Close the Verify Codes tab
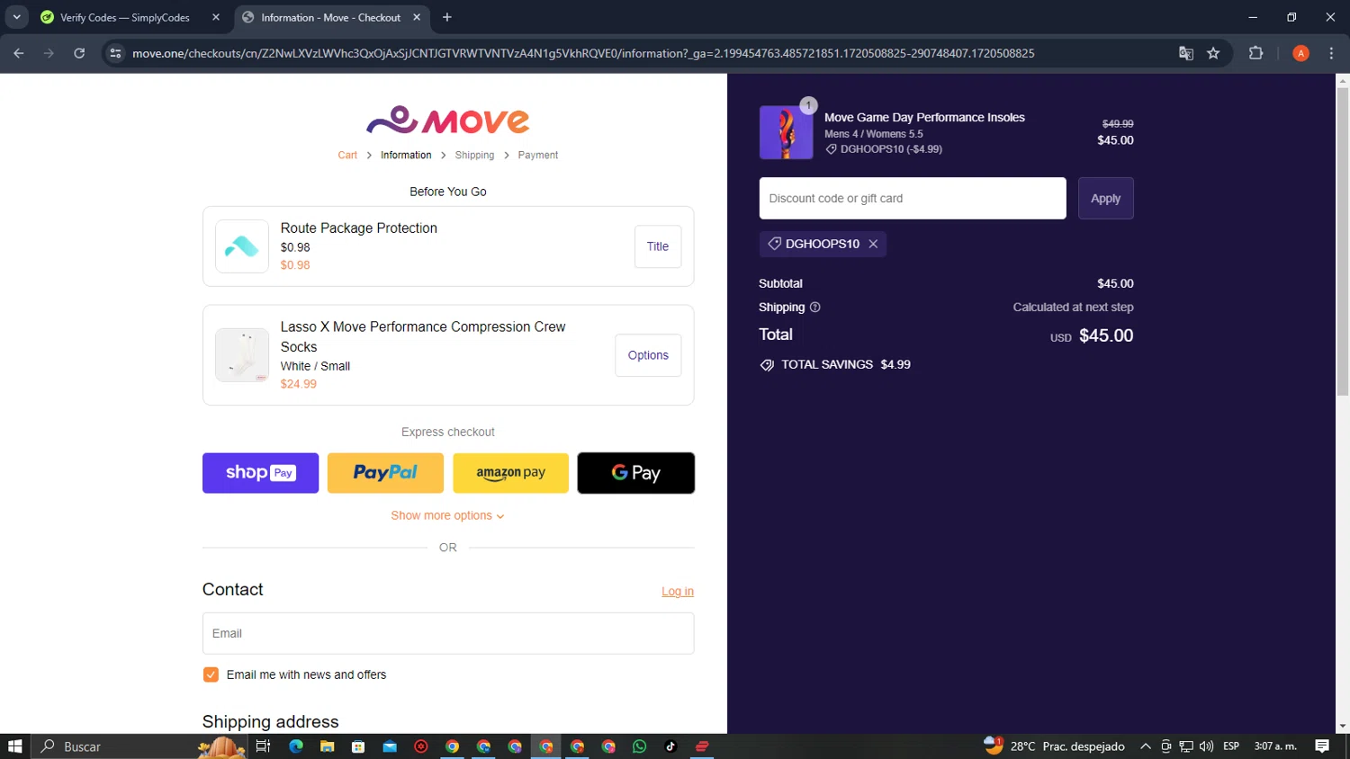Viewport: 1350px width, 759px height. pyautogui.click(x=216, y=17)
